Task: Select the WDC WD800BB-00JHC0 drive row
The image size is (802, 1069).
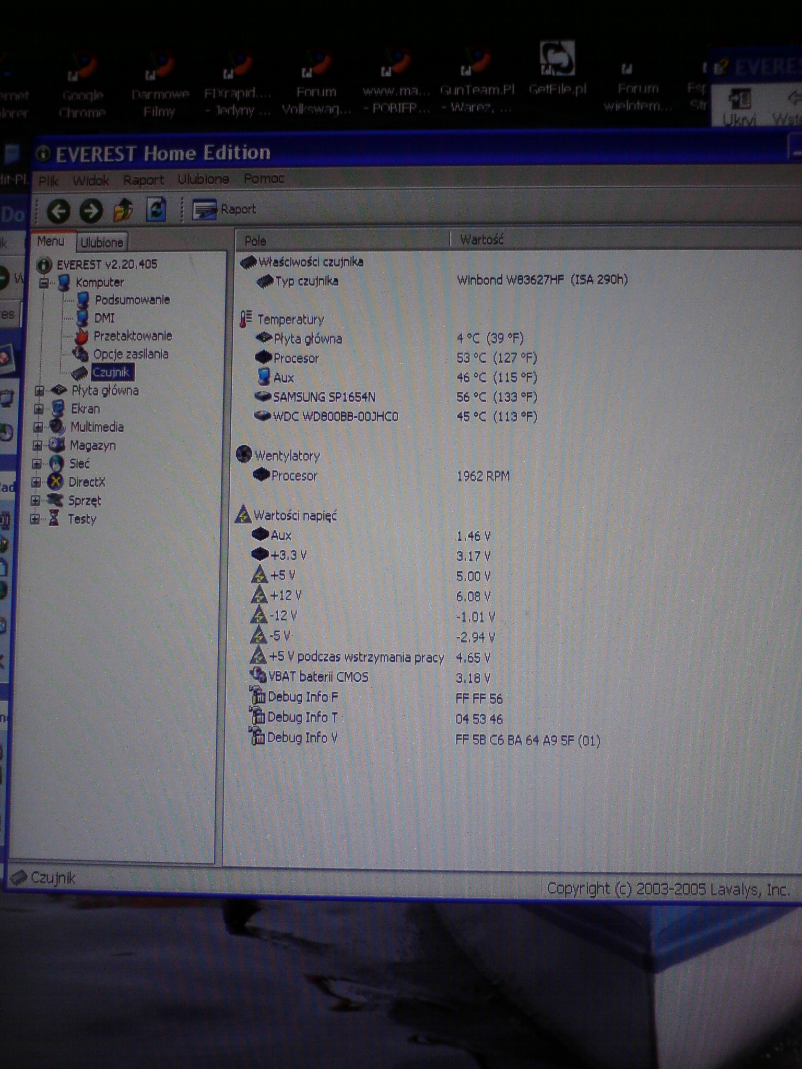Action: point(395,417)
